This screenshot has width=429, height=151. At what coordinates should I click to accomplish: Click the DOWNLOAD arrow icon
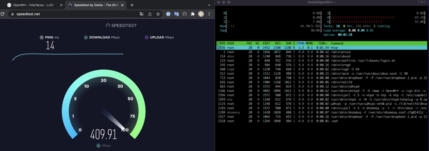86,37
